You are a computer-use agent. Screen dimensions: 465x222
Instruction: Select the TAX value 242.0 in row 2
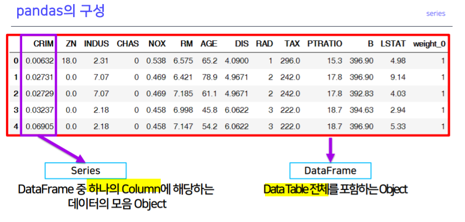pos(290,94)
